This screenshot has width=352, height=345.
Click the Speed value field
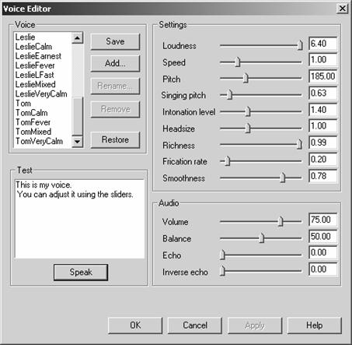323,60
